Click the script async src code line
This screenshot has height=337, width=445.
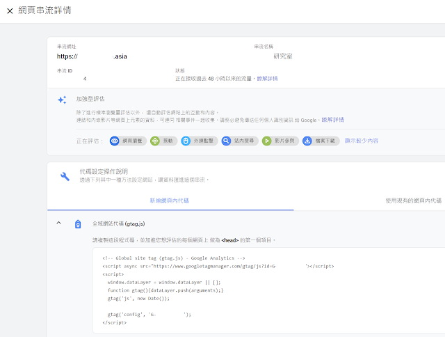[218, 266]
